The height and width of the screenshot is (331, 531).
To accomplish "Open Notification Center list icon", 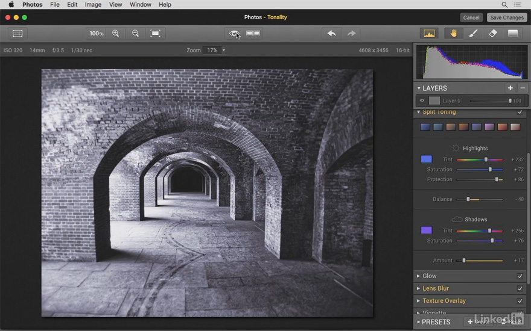I will coord(518,4).
